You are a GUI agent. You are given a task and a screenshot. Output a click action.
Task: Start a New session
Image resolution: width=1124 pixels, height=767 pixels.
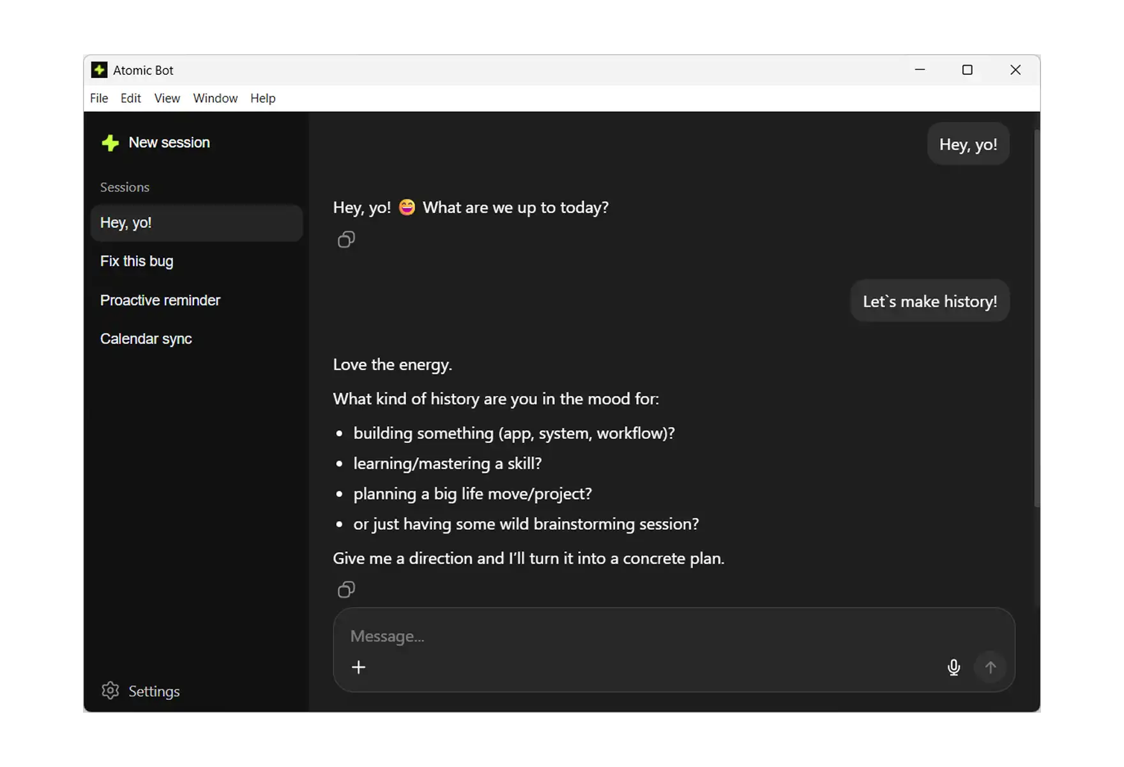(169, 143)
